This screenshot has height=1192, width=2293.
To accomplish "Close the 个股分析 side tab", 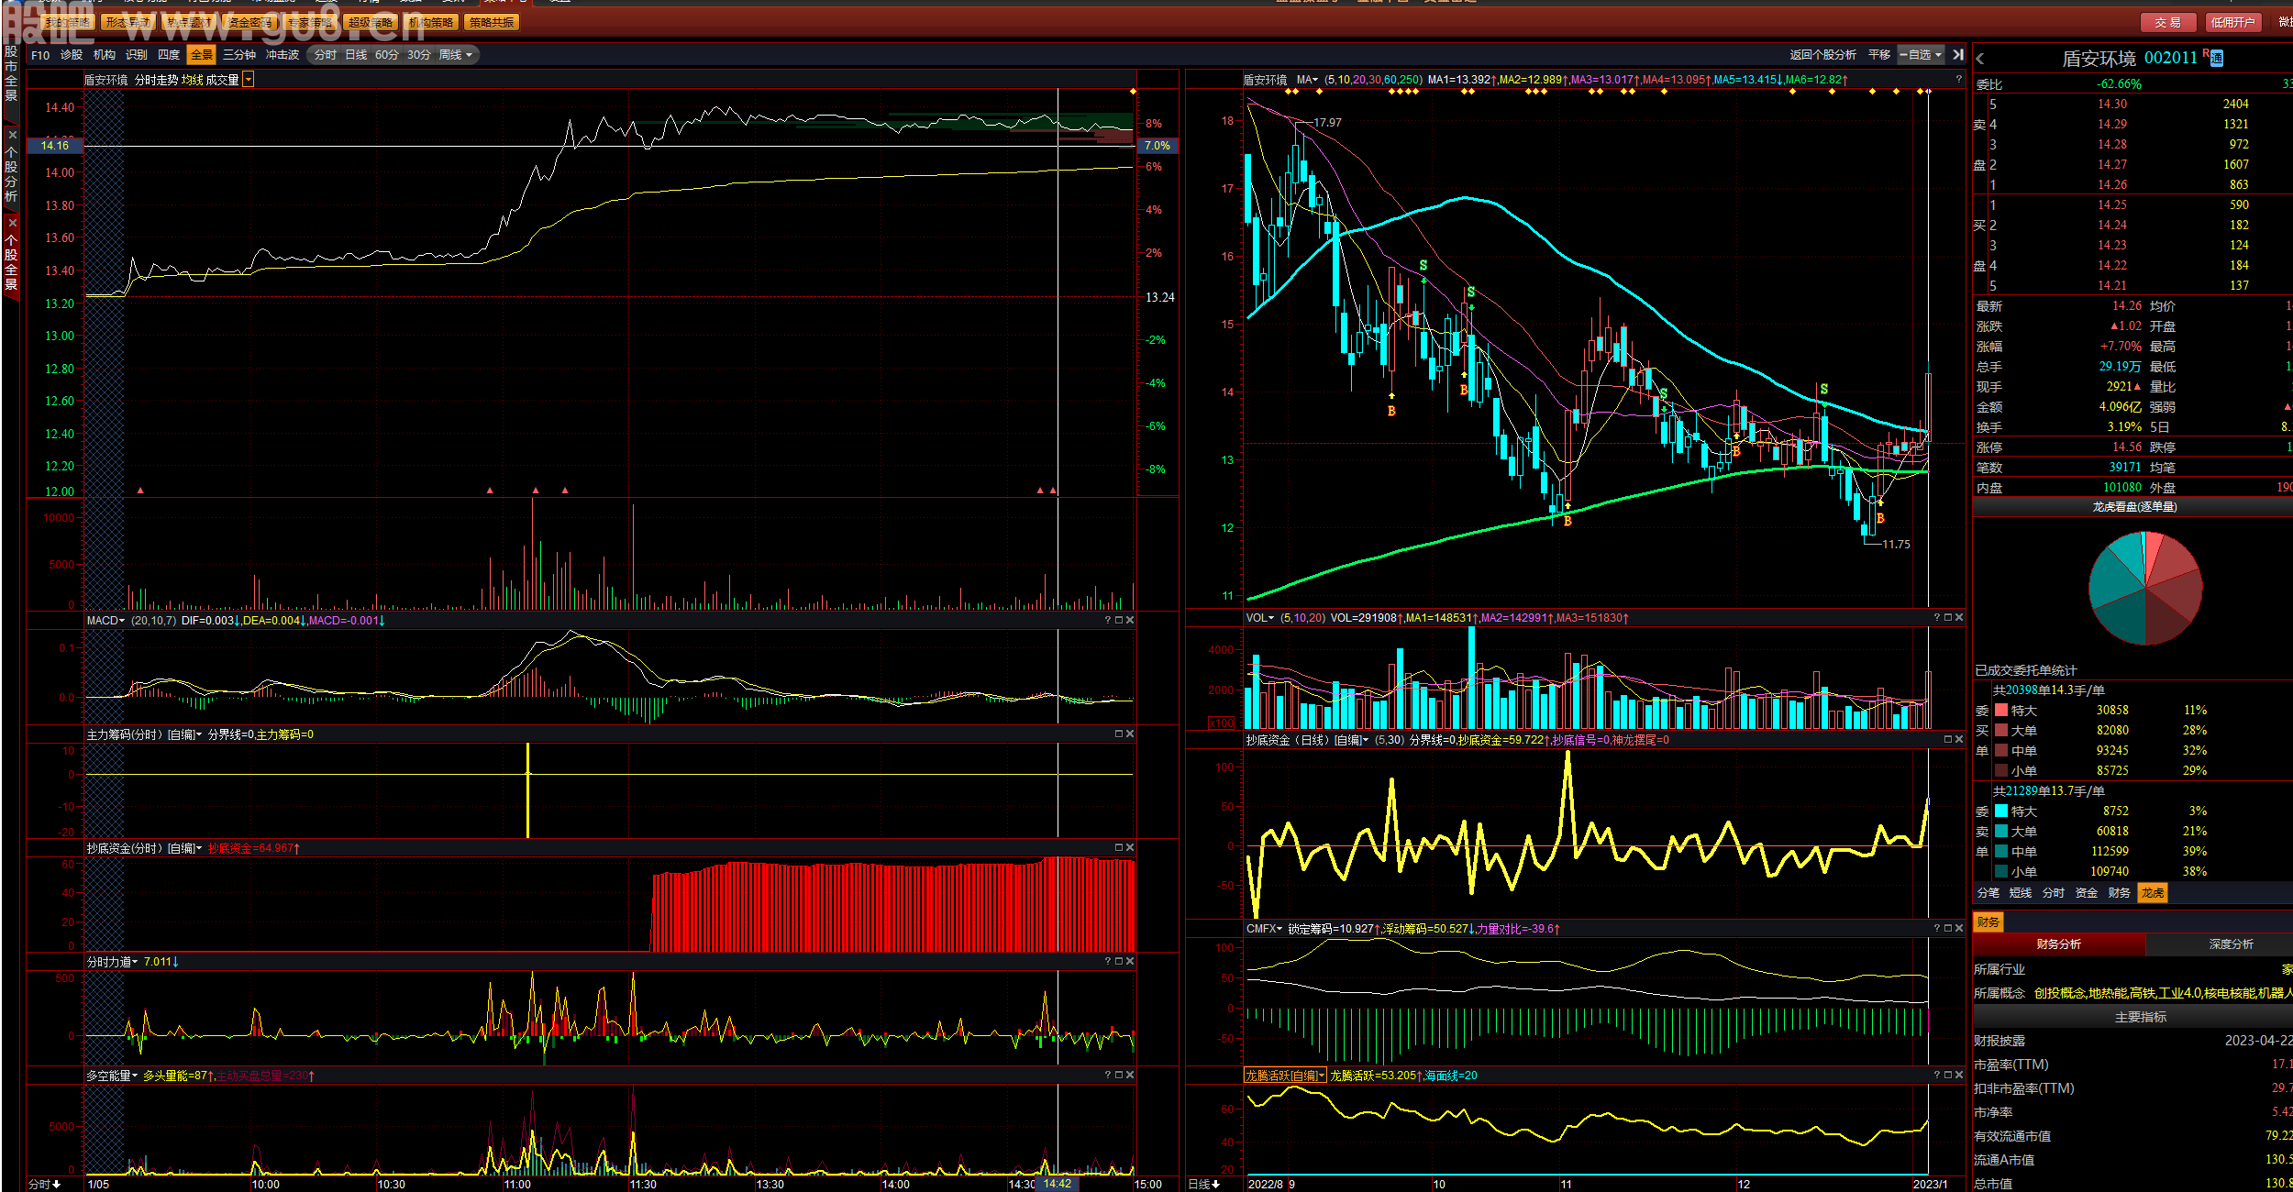I will click(x=12, y=135).
